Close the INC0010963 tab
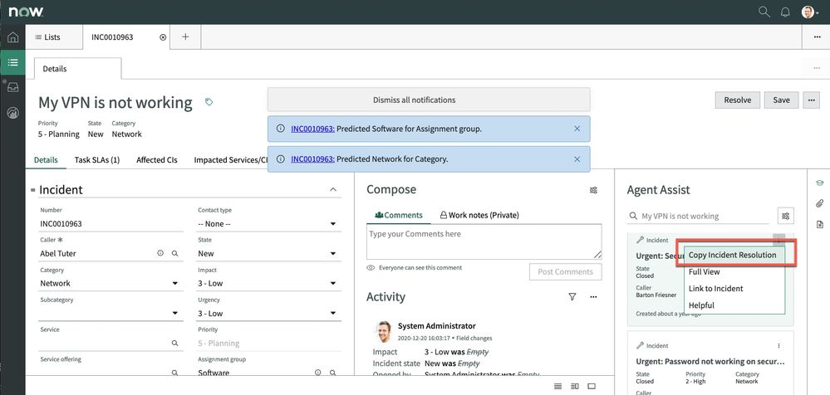 [162, 37]
